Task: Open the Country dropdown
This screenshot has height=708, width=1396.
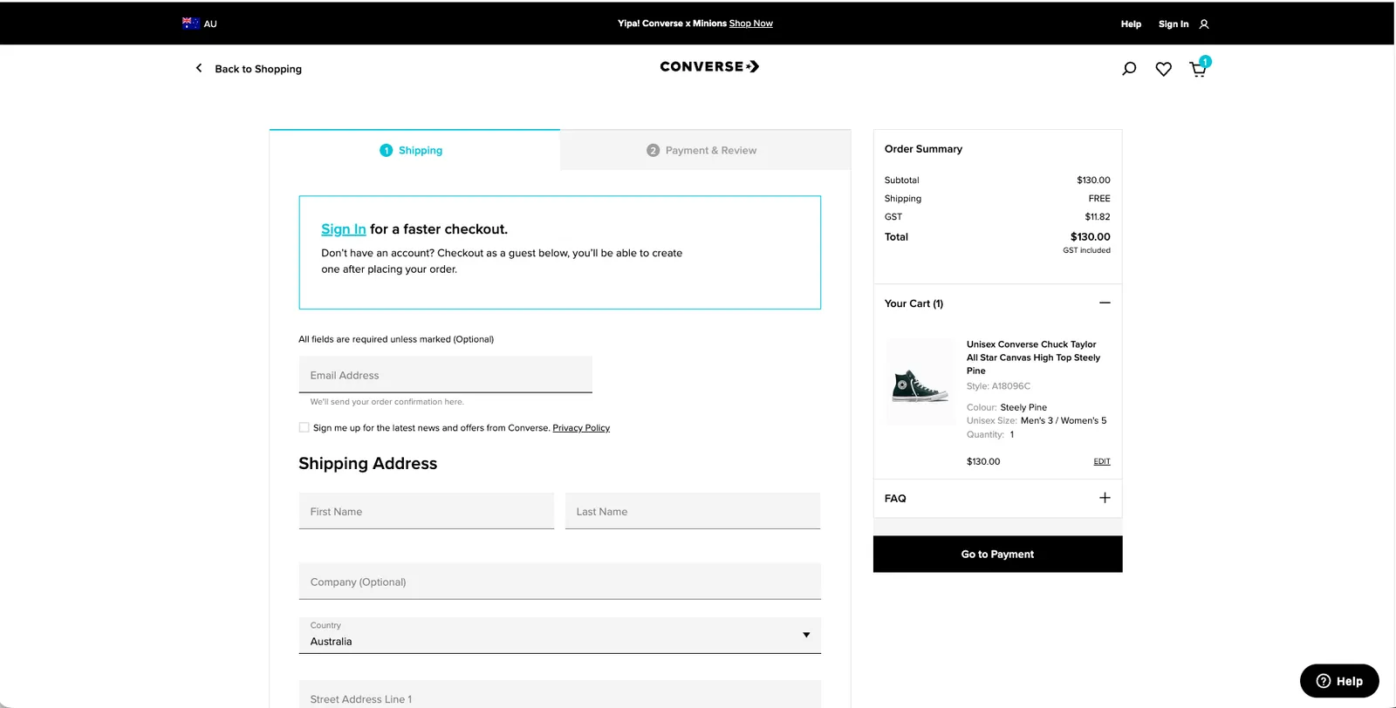Action: [559, 636]
